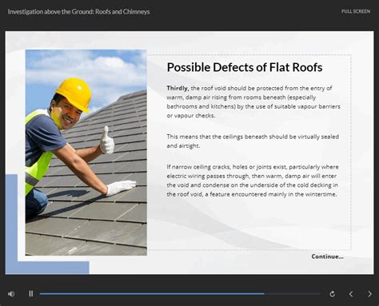Pause the slide playback
The image size is (379, 306).
click(x=31, y=294)
